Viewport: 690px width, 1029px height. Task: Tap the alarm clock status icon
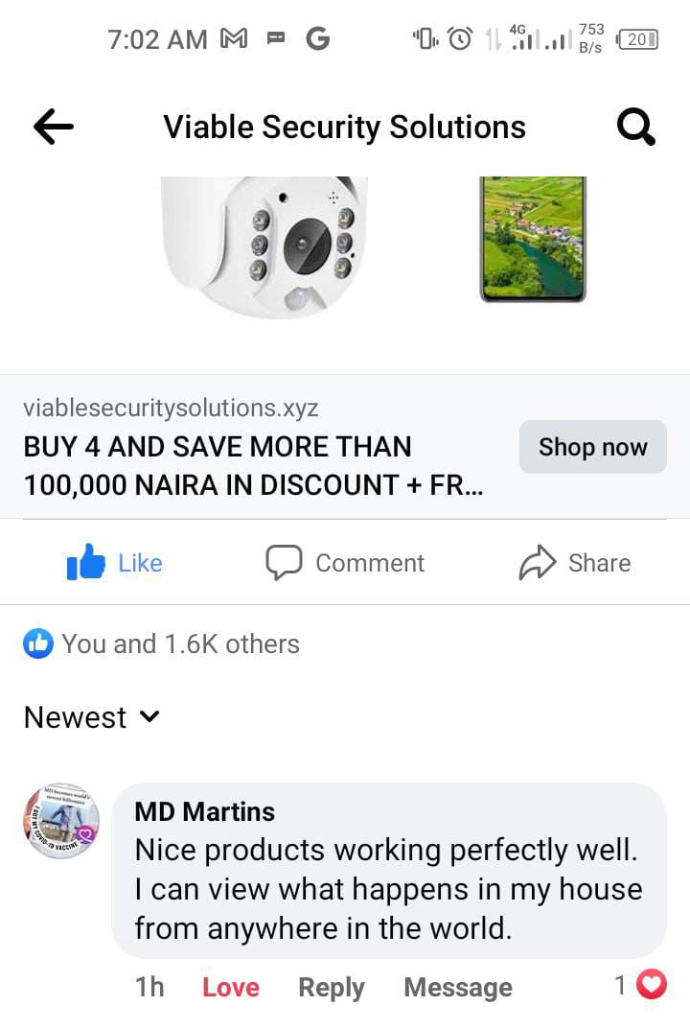point(461,39)
